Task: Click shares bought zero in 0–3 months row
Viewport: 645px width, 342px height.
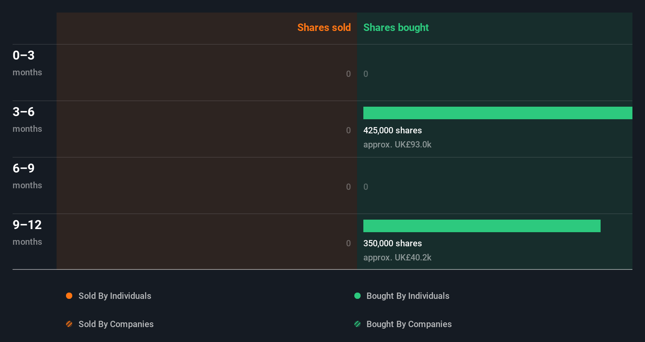Action: 366,74
